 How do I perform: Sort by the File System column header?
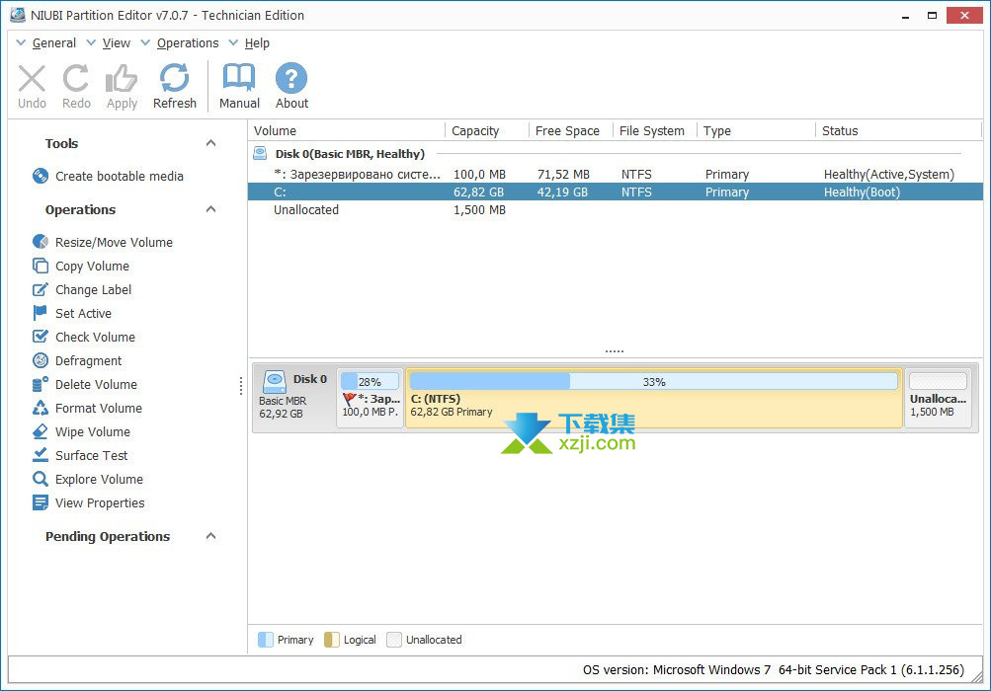pyautogui.click(x=655, y=130)
